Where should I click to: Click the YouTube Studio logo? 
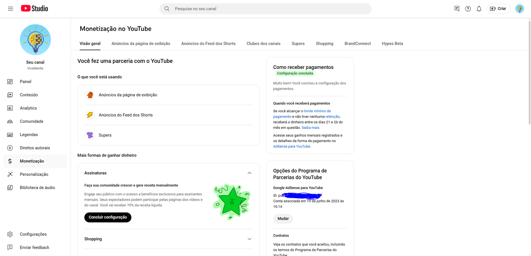[x=35, y=9]
